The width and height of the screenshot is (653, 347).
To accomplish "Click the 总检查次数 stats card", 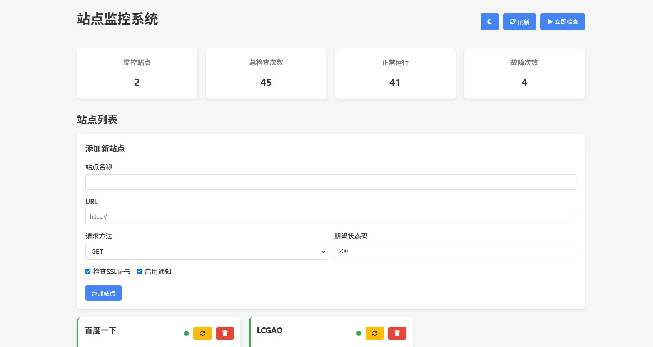I will [x=266, y=73].
